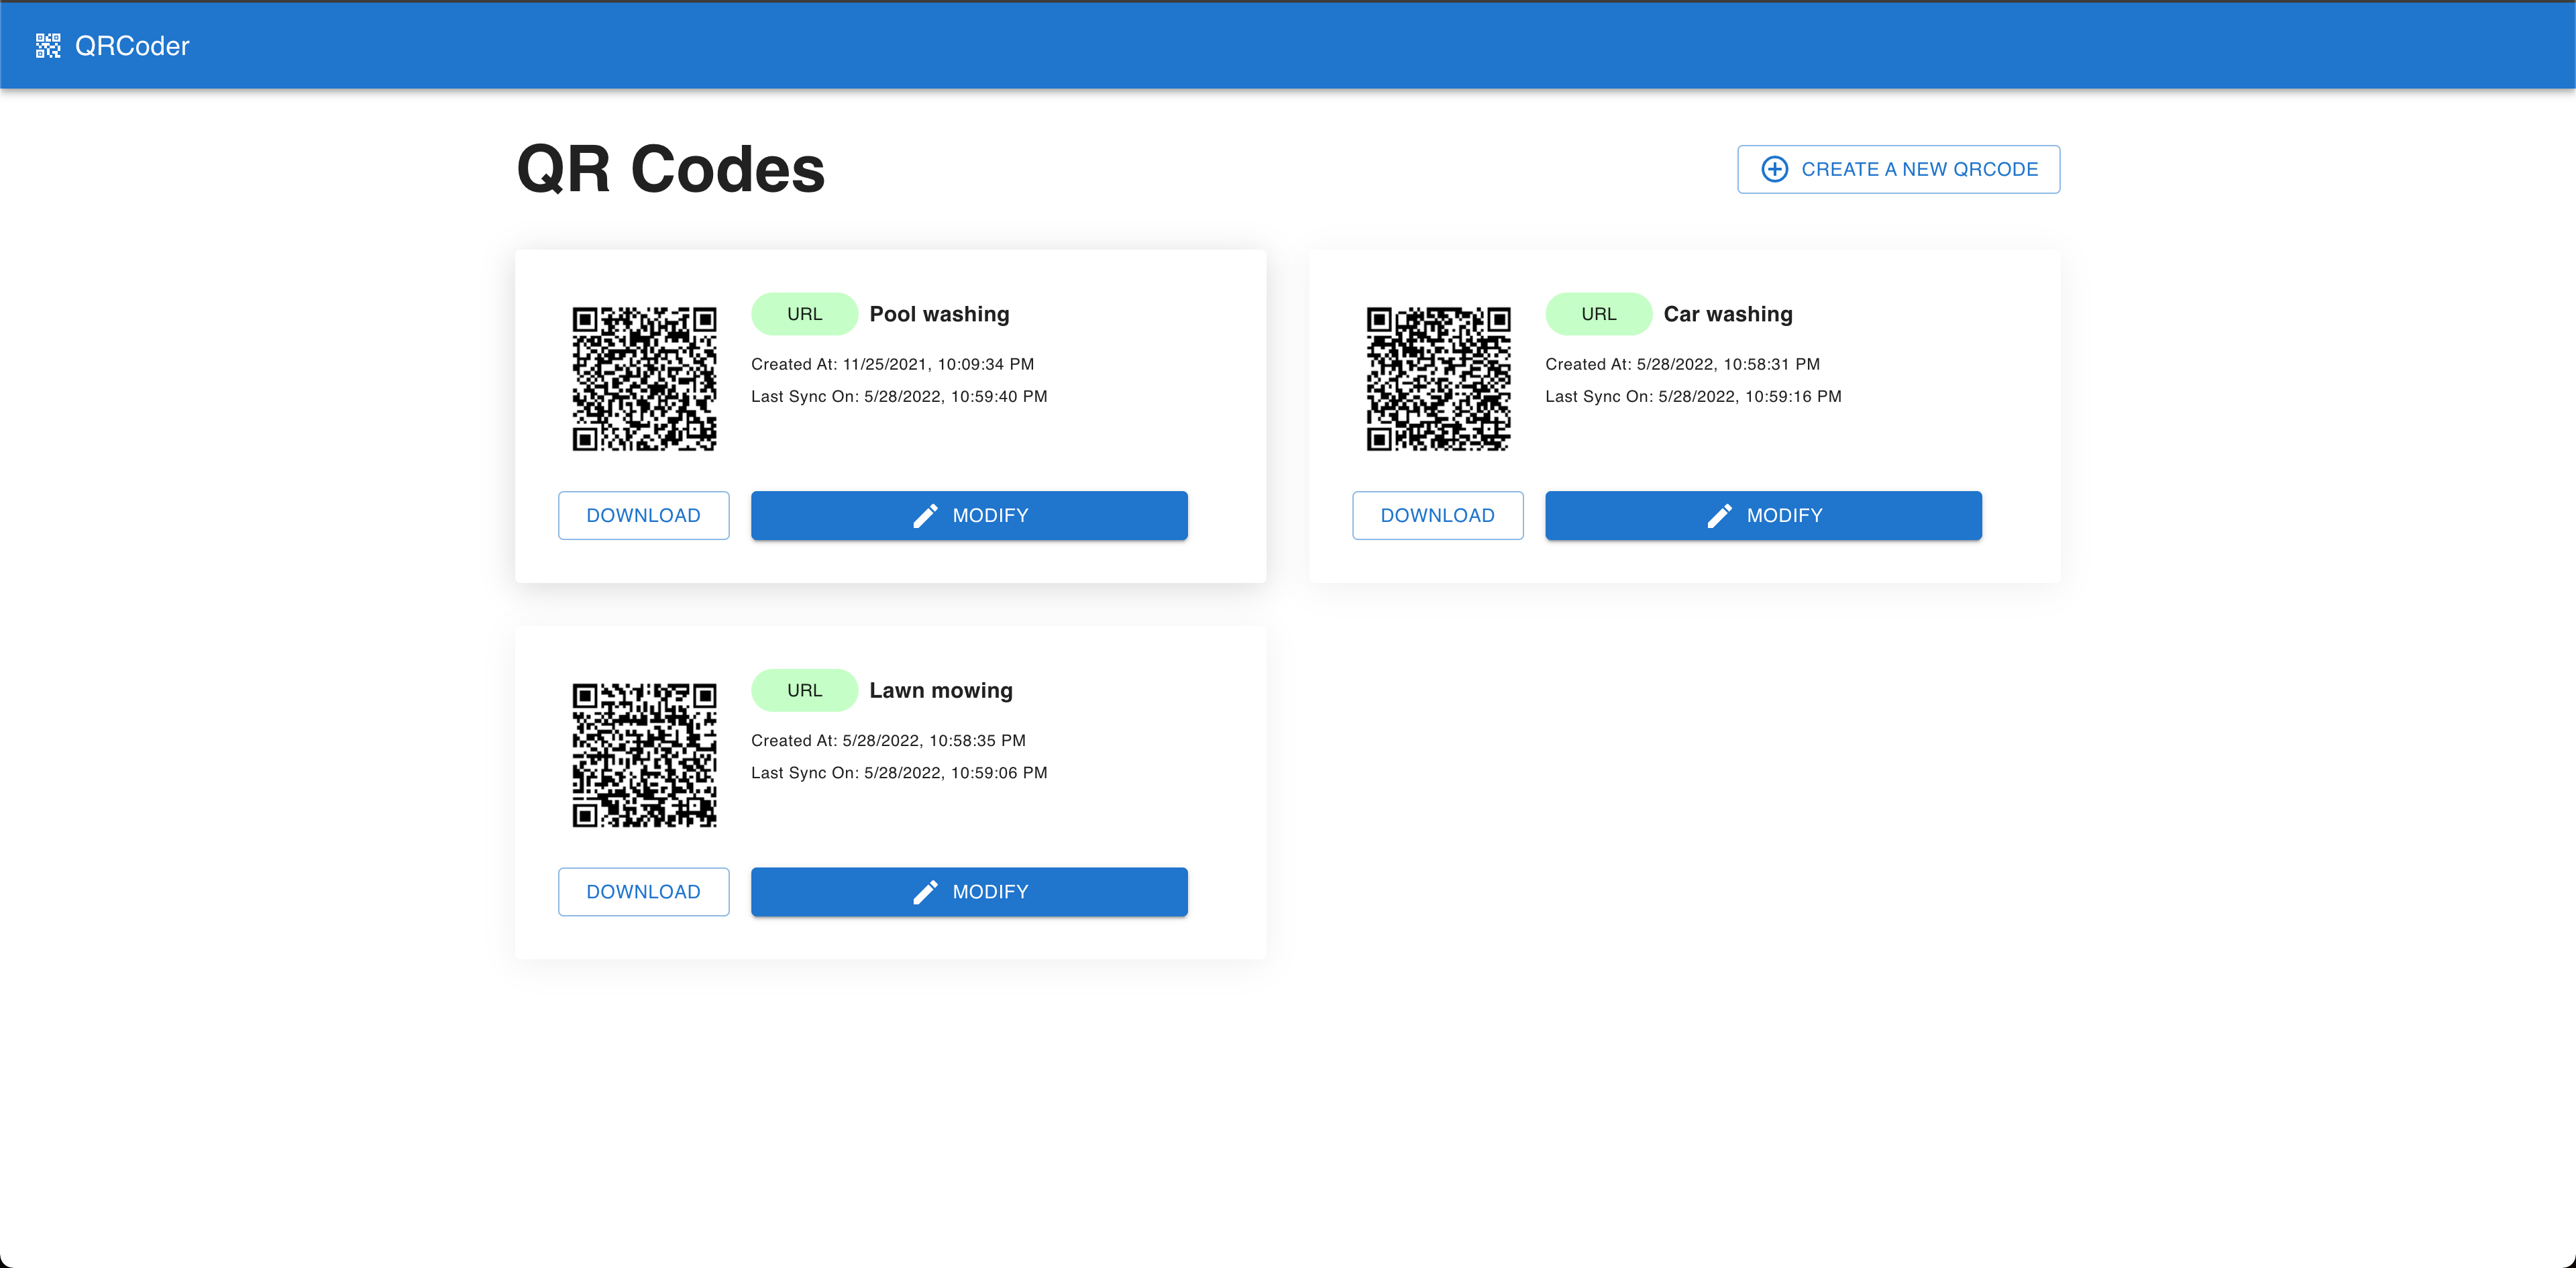The height and width of the screenshot is (1268, 2576).
Task: Click the Car washing QR code image
Action: pyautogui.click(x=1438, y=378)
